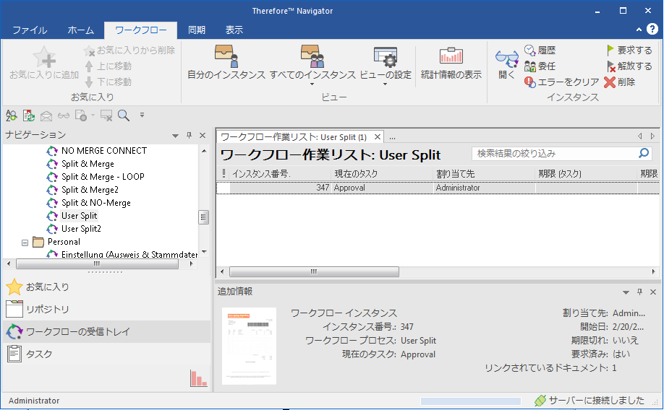Click 削除 red X in the ribbon
The width and height of the screenshot is (664, 410).
click(620, 82)
